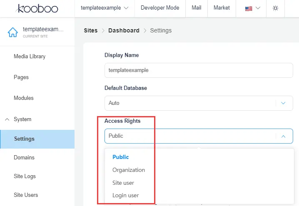Select Public access rights option
299x206 pixels.
[121, 157]
